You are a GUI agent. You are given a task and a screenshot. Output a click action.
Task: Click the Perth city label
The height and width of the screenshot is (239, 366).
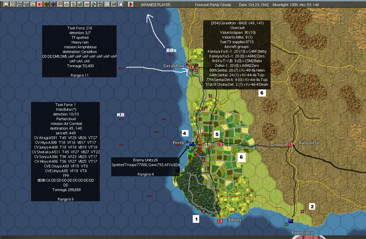[178, 143]
